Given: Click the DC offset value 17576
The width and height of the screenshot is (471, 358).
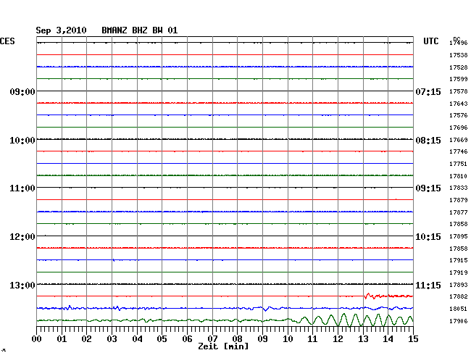Looking at the screenshot, I should click(x=459, y=115).
